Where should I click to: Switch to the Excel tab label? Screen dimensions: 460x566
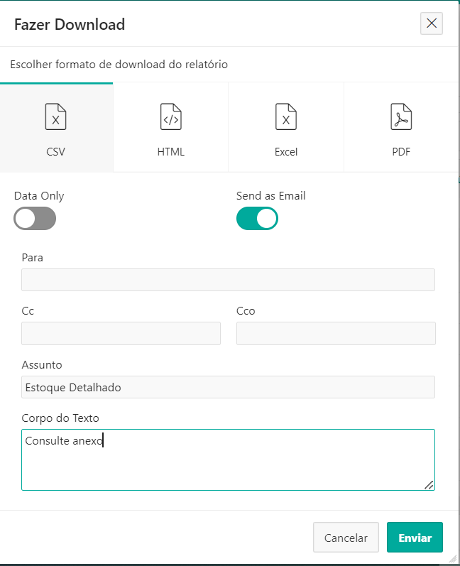click(x=286, y=152)
